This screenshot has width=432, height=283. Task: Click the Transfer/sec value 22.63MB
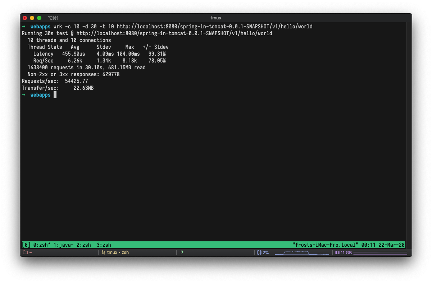(84, 88)
